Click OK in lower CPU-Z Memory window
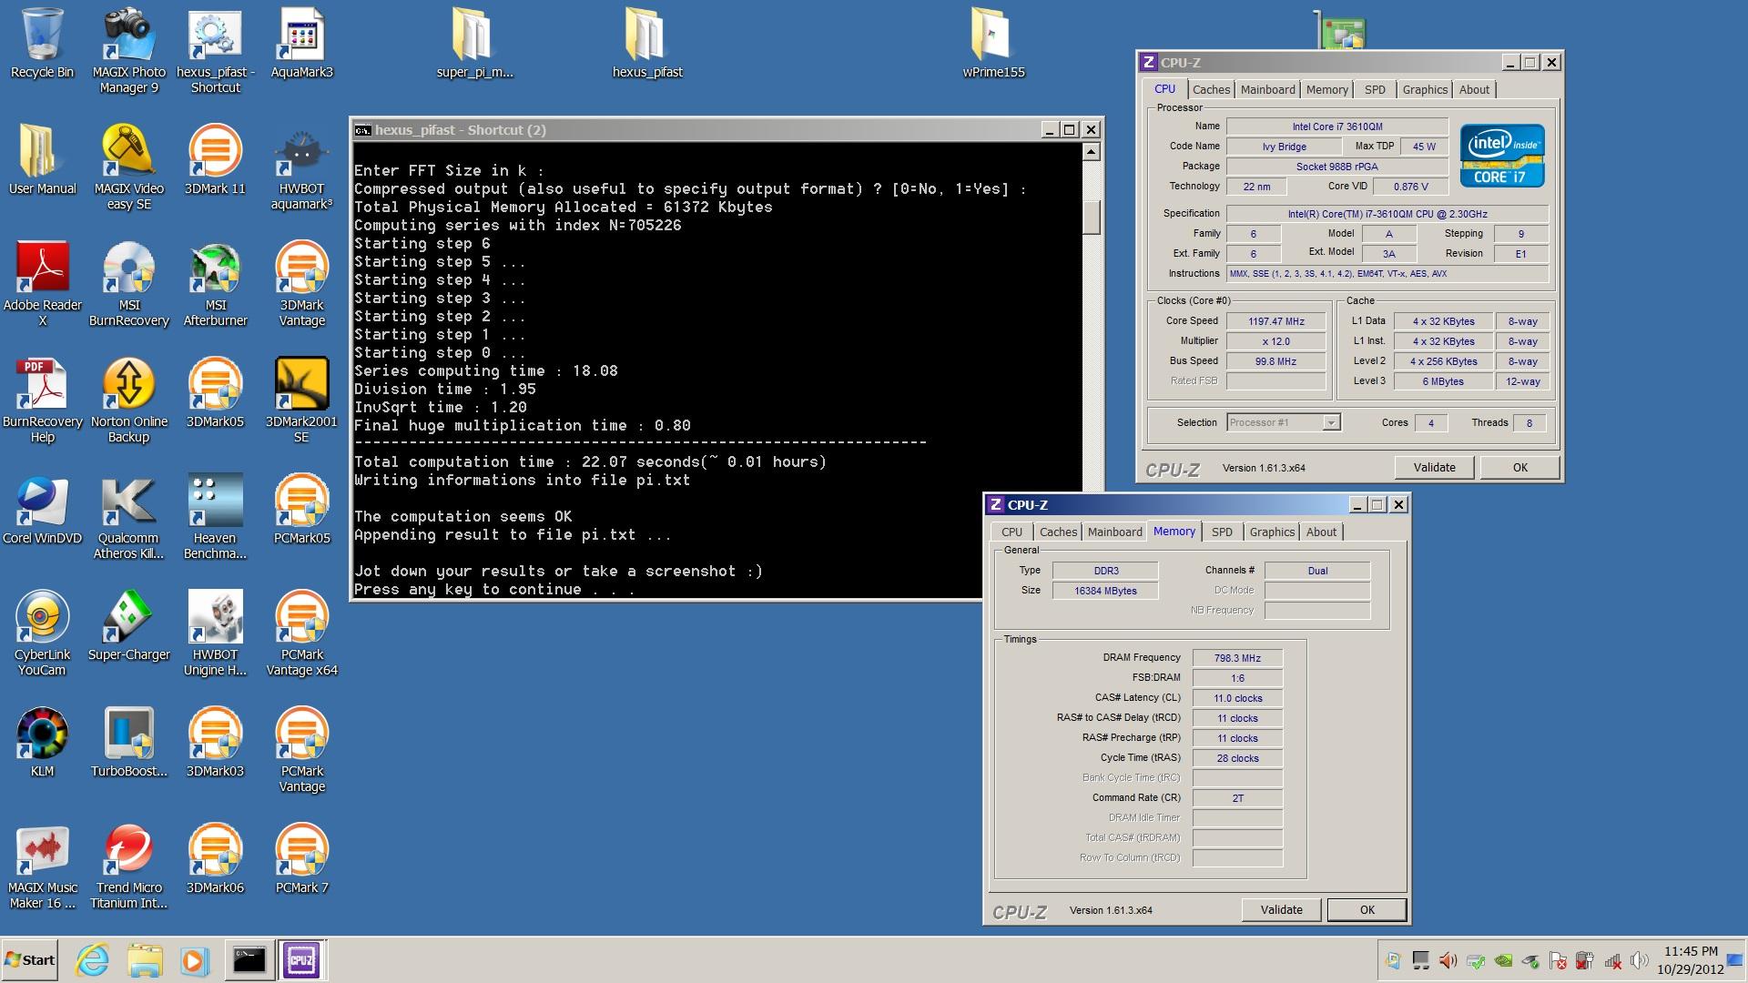 pyautogui.click(x=1367, y=909)
